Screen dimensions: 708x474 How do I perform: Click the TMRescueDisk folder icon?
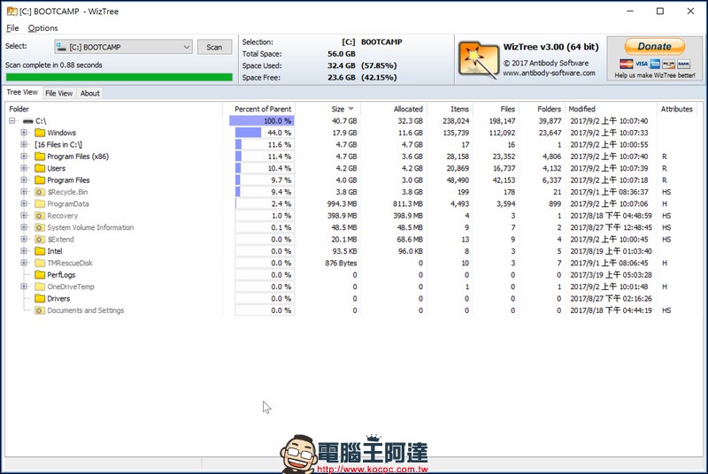(40, 263)
